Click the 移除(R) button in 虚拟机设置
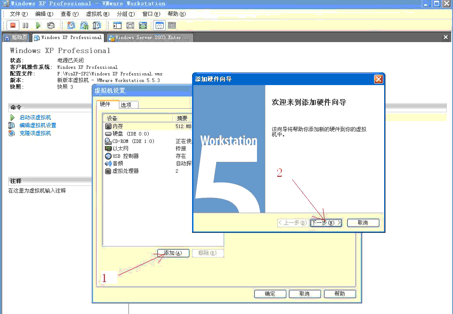 click(207, 253)
